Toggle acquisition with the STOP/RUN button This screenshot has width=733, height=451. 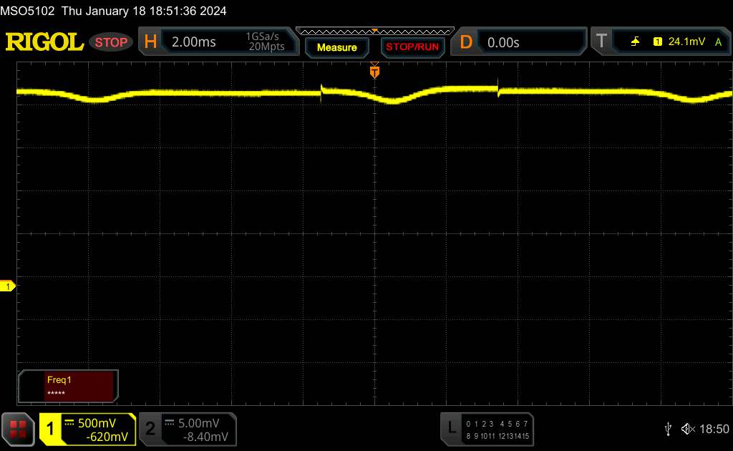pyautogui.click(x=411, y=47)
